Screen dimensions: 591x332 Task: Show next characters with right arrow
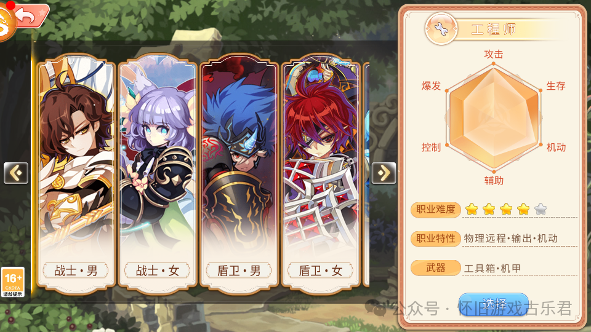click(x=384, y=173)
